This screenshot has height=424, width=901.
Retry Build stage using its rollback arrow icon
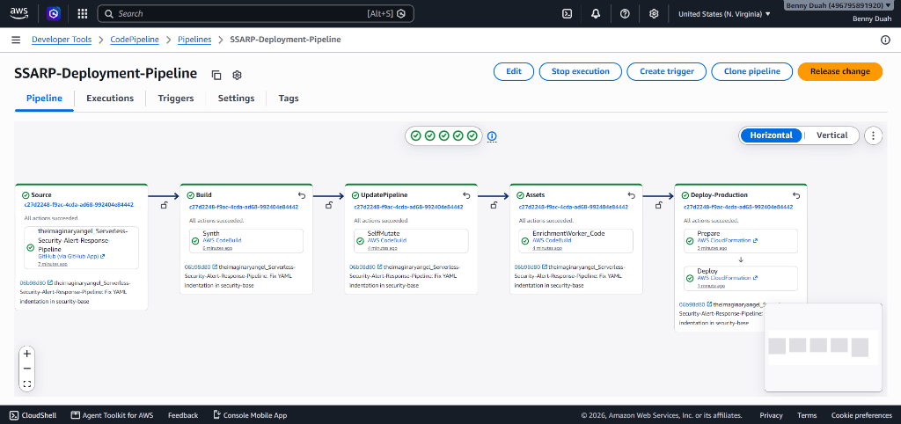[x=302, y=195]
